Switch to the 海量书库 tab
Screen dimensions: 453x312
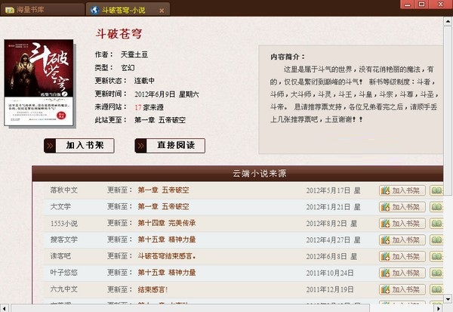tap(42, 10)
